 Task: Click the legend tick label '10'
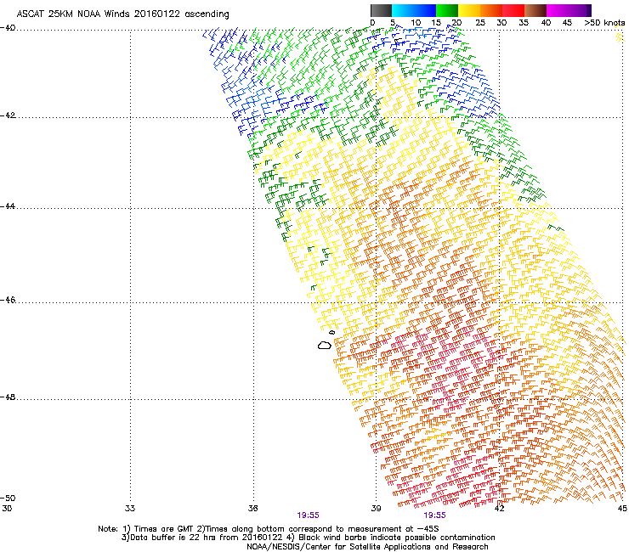[x=416, y=22]
